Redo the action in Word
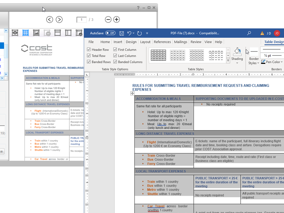Viewport: 284px width, 213px height. point(139,33)
